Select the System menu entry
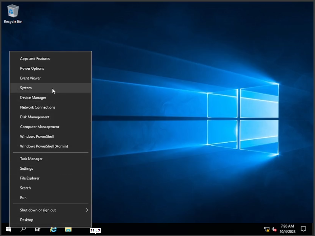This screenshot has height=236, width=315. [26, 88]
